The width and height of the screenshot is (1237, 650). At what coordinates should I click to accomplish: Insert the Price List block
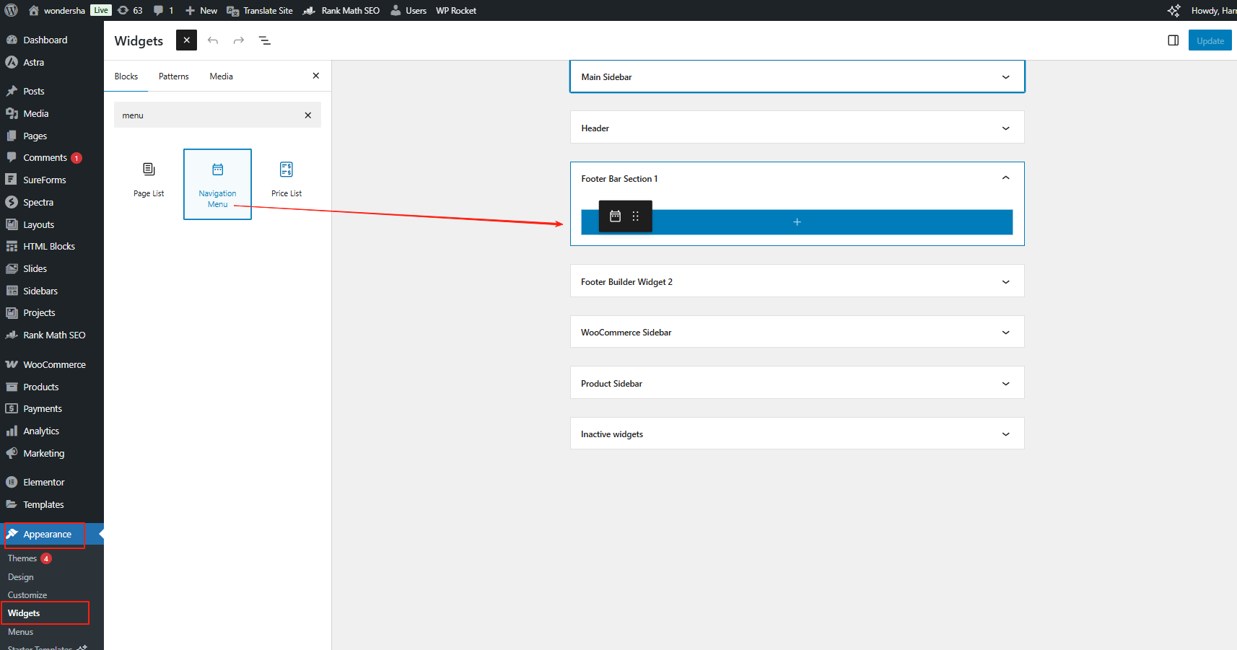click(287, 179)
